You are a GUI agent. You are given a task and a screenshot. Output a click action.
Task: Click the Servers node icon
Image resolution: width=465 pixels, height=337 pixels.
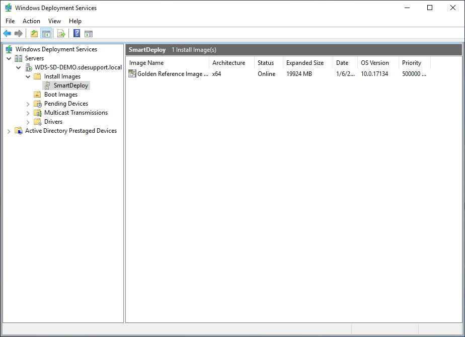pyautogui.click(x=19, y=58)
